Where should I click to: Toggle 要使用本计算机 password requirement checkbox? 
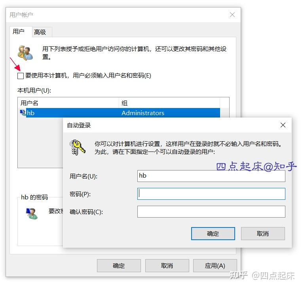click(x=21, y=76)
